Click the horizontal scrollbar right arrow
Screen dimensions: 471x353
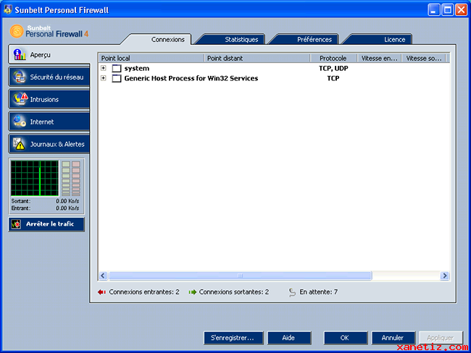[445, 276]
